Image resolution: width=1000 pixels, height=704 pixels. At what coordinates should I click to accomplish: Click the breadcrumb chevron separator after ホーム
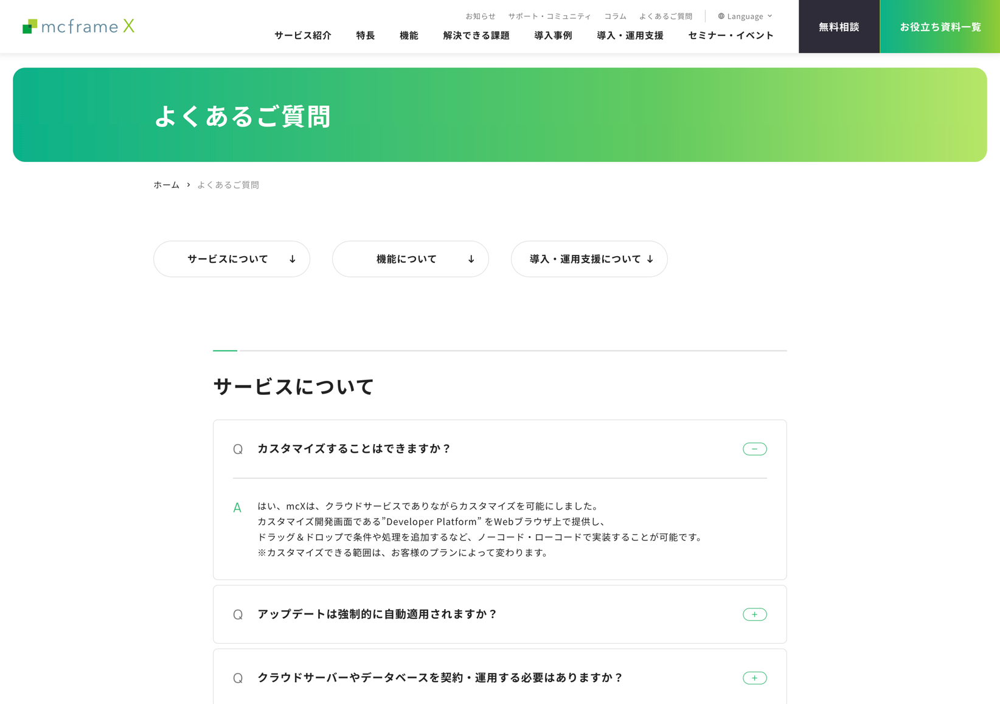[189, 185]
